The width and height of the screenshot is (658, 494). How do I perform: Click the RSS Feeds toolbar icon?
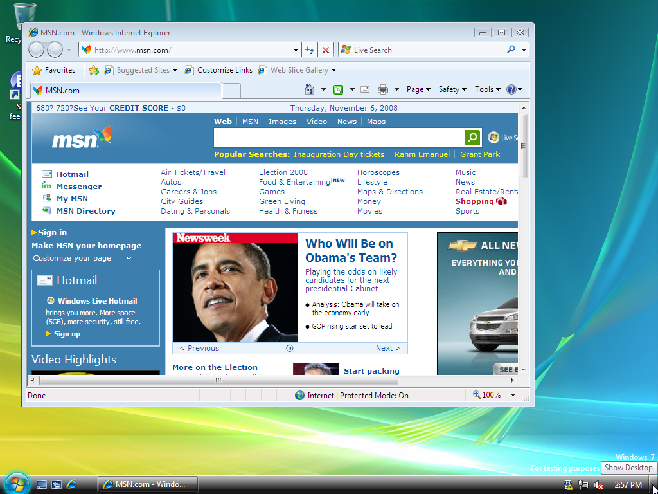pyautogui.click(x=338, y=89)
